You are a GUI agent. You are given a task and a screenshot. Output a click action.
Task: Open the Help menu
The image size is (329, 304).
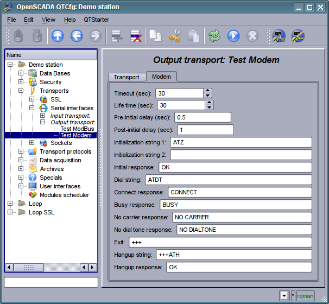point(69,20)
